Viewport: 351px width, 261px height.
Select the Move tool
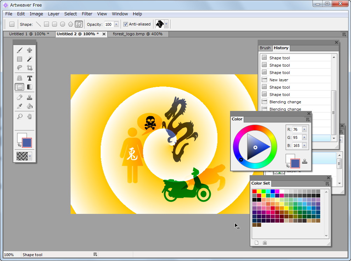[x=30, y=50]
